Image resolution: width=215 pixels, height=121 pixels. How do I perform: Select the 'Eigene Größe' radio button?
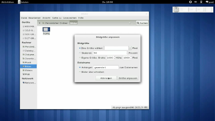[80, 58]
